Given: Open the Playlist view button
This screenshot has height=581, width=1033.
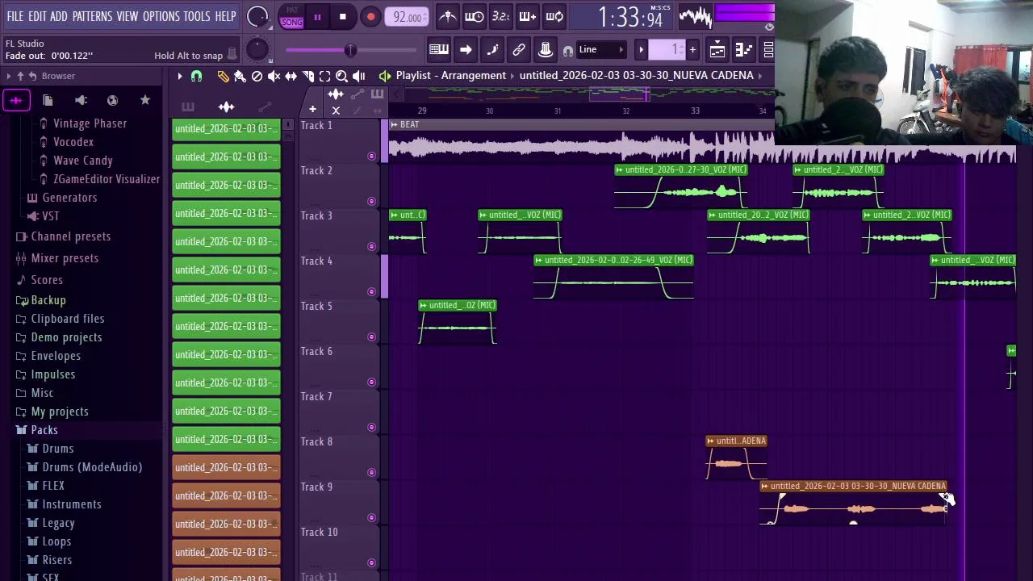Looking at the screenshot, I should (717, 50).
